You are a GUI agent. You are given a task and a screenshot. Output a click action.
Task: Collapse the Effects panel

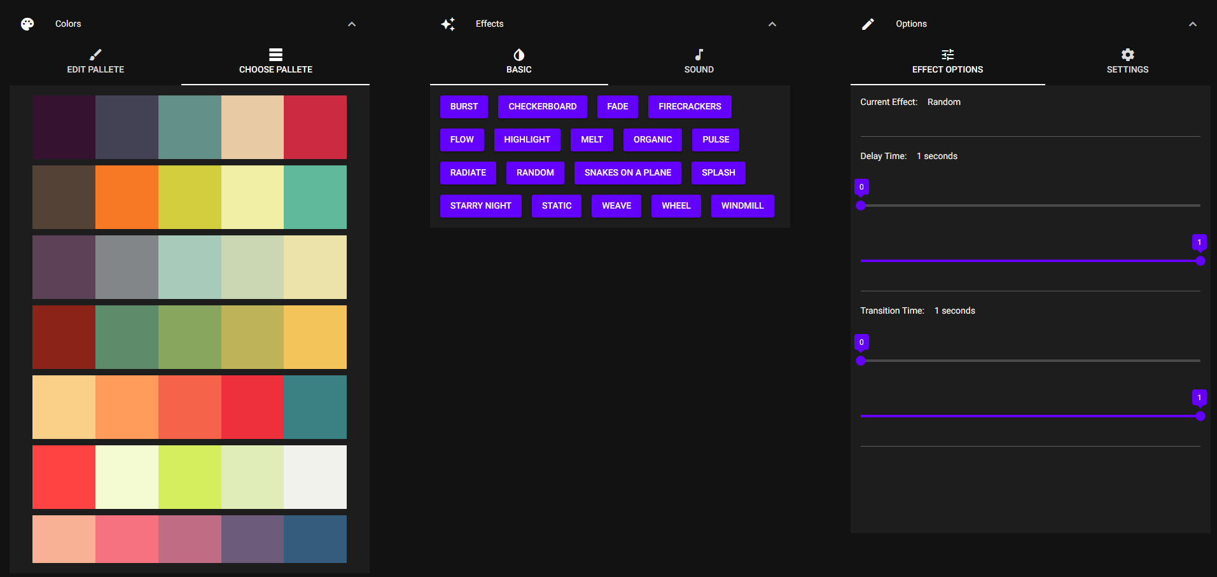pyautogui.click(x=772, y=24)
